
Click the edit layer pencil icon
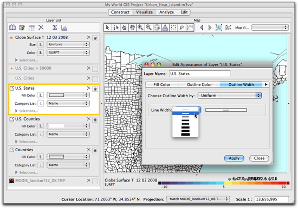(x=22, y=28)
